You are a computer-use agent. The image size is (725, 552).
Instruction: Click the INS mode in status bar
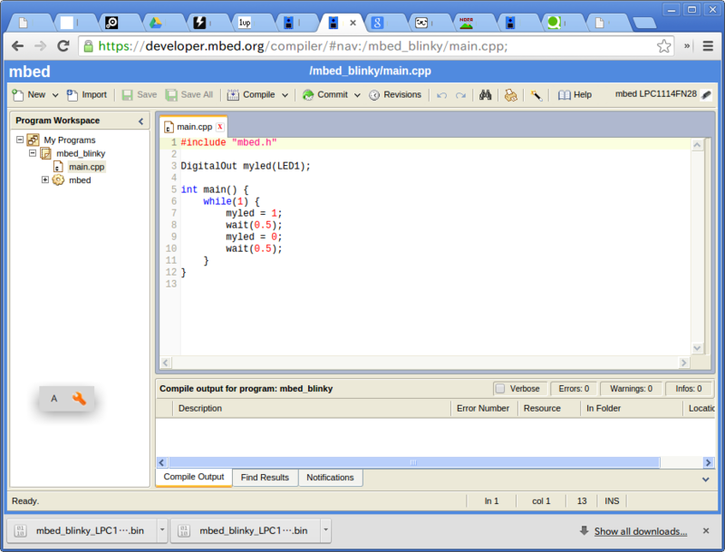point(612,500)
